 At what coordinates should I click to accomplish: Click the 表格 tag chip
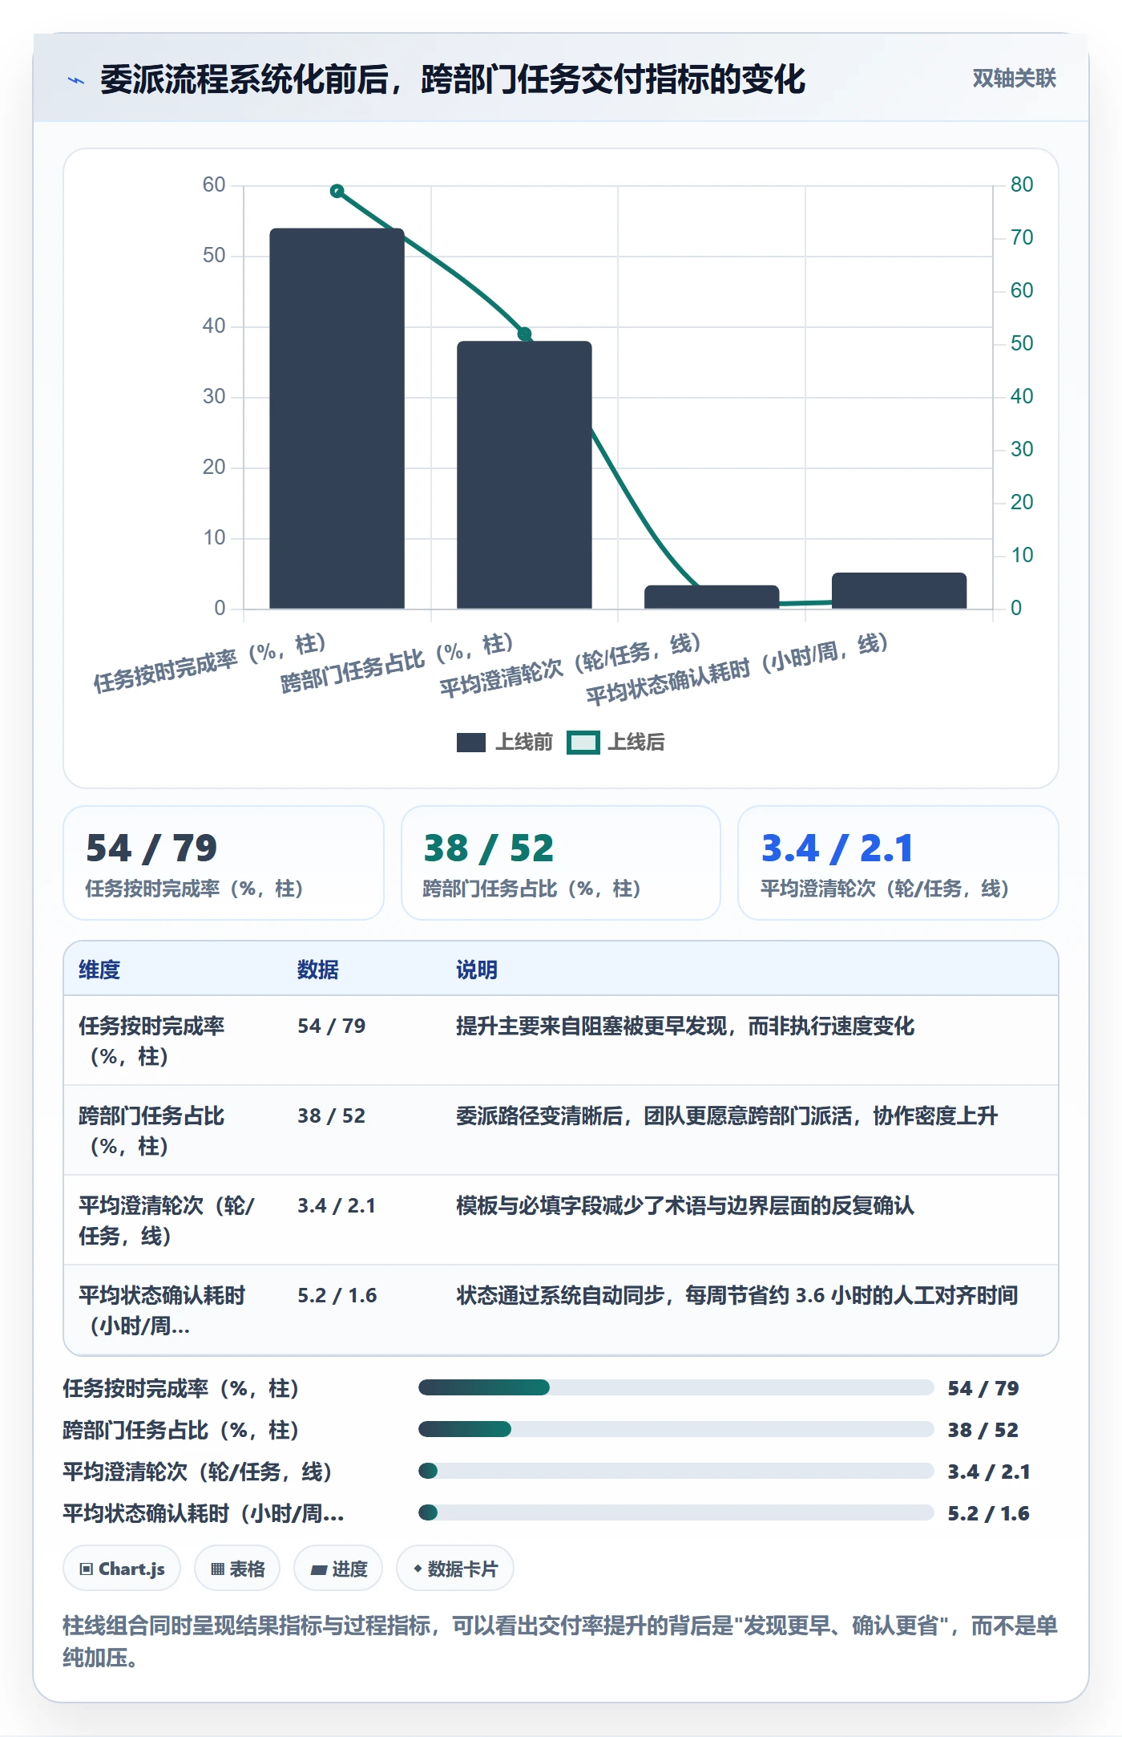click(x=237, y=1569)
